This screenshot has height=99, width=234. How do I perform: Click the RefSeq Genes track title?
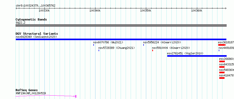coord(27,90)
